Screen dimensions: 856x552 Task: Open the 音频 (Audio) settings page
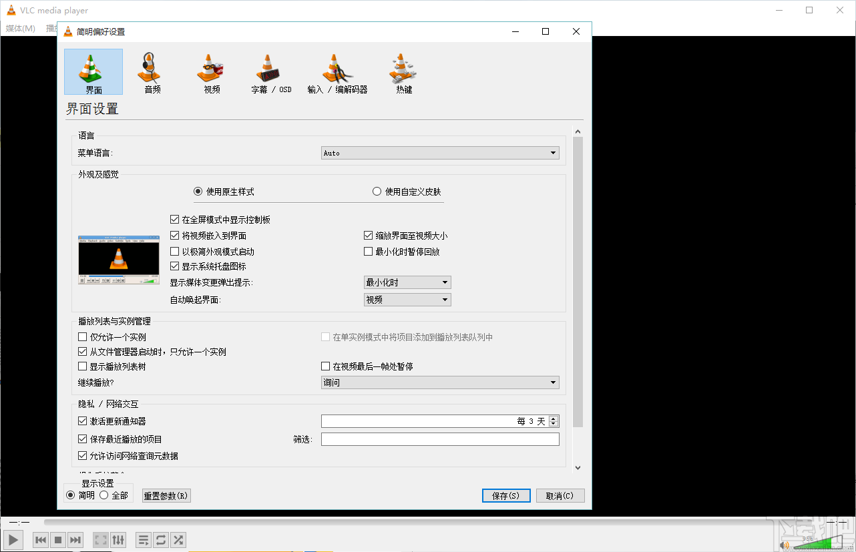[150, 71]
